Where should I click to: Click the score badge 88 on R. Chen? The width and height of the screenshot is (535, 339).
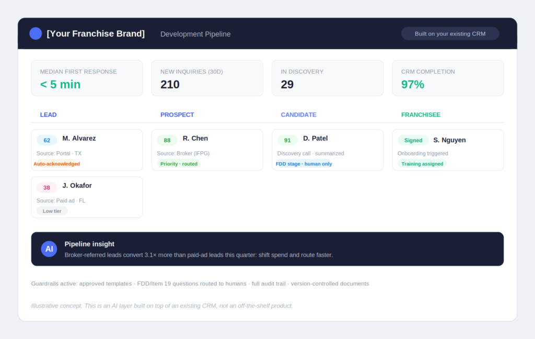click(x=167, y=140)
